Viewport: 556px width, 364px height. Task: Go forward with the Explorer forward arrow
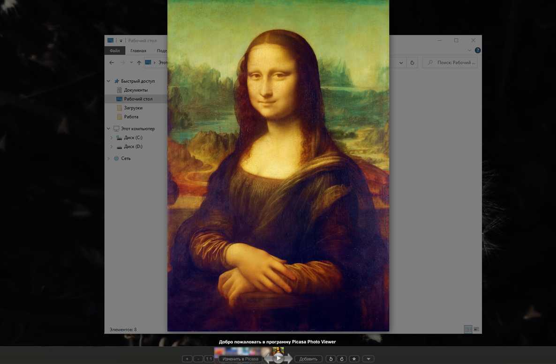pyautogui.click(x=123, y=63)
